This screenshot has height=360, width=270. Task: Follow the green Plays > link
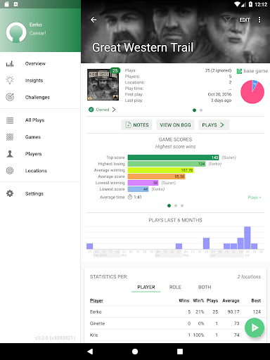(x=255, y=198)
